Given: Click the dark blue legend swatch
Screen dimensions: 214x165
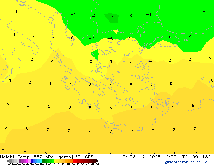Looking at the screenshot, I should coord(32,161).
